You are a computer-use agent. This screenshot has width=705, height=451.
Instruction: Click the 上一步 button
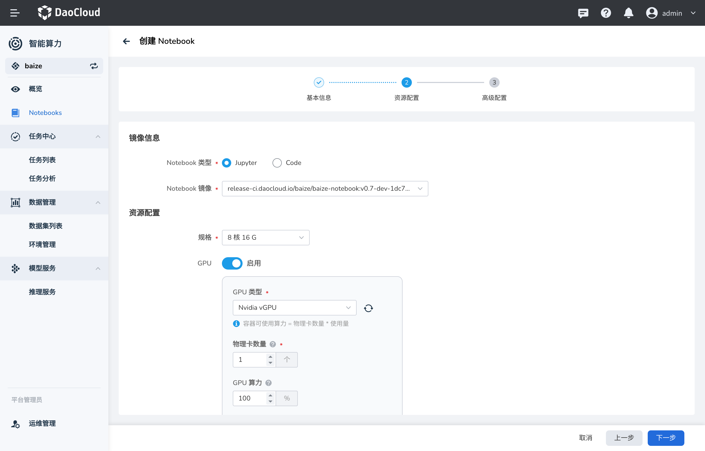coord(624,438)
